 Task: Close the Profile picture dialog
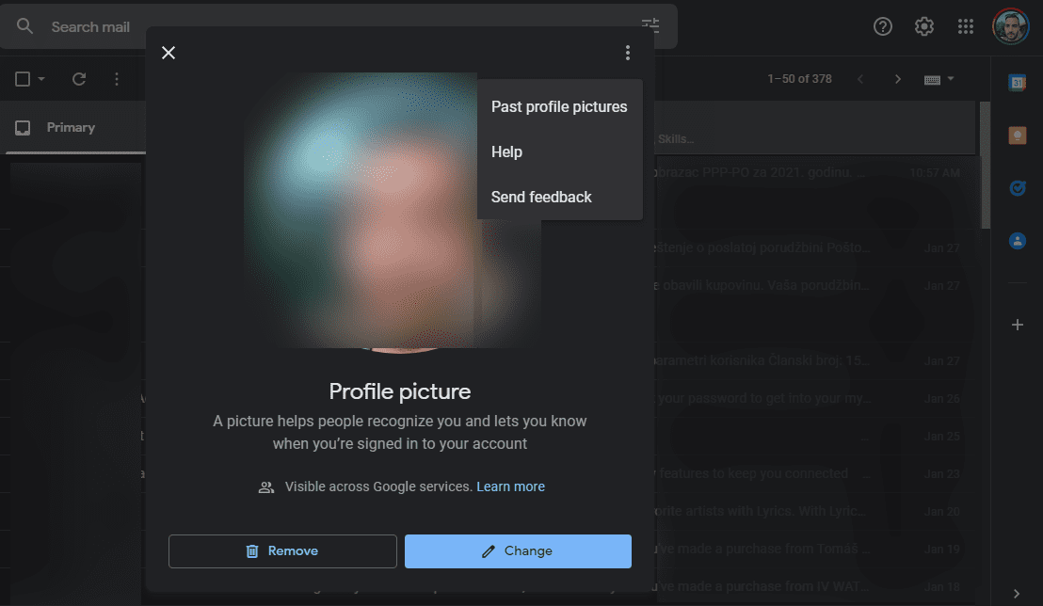pyautogui.click(x=168, y=53)
